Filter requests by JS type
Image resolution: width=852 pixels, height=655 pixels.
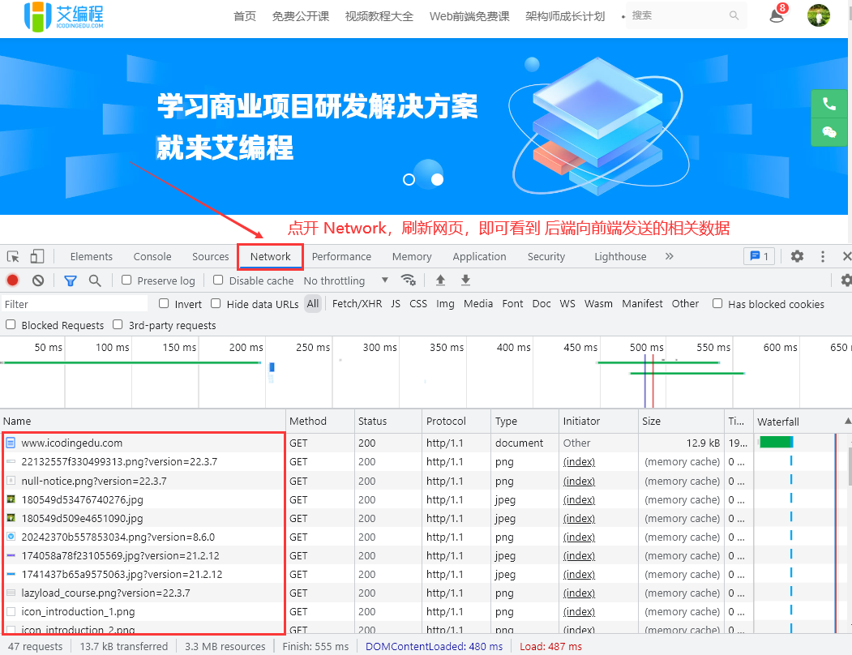coord(396,304)
